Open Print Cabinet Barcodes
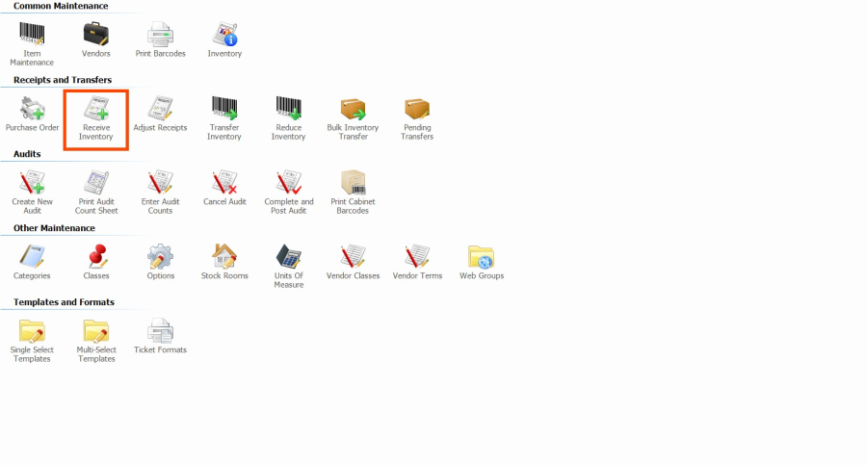The height and width of the screenshot is (465, 867). 353,183
